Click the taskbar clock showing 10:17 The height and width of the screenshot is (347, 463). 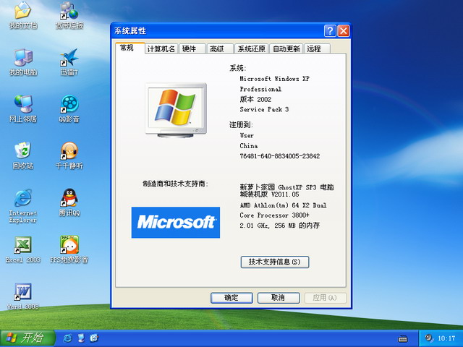(x=446, y=338)
